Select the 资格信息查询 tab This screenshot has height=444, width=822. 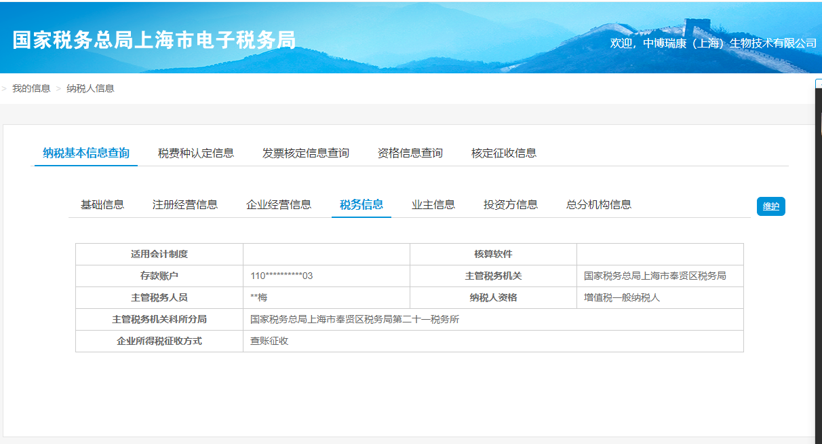tap(410, 153)
